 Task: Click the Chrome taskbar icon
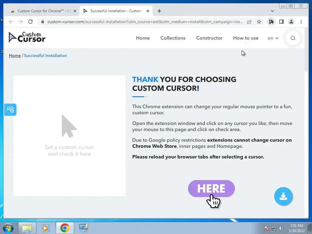(x=65, y=228)
